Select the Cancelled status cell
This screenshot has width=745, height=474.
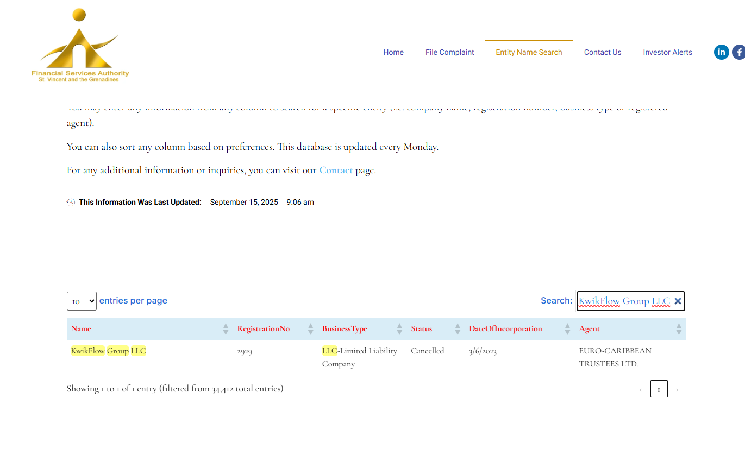428,351
